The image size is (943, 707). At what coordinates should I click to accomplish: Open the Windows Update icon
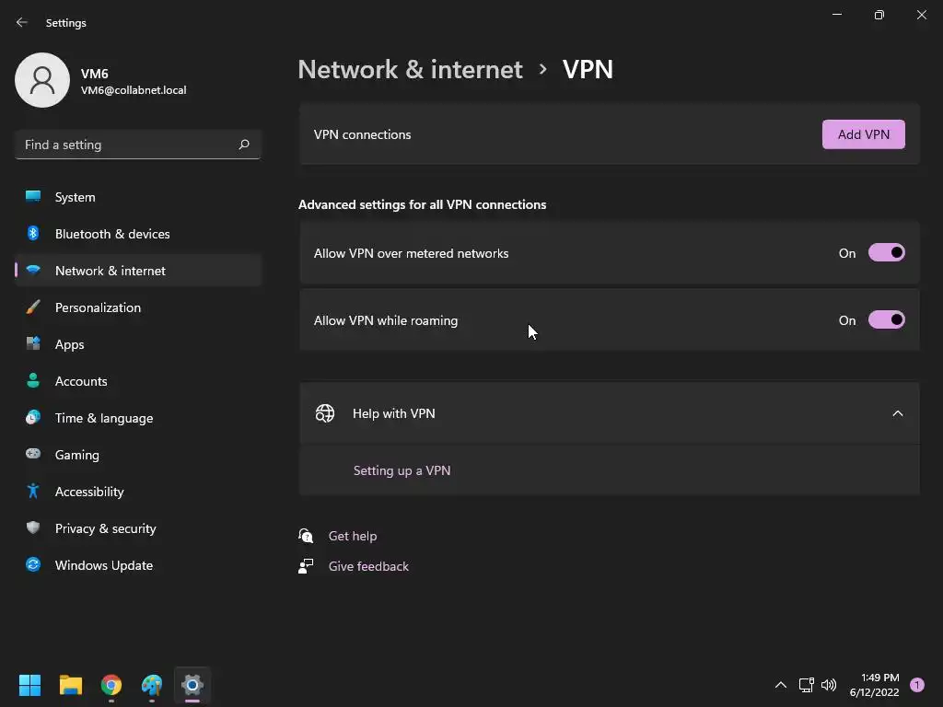click(x=33, y=565)
